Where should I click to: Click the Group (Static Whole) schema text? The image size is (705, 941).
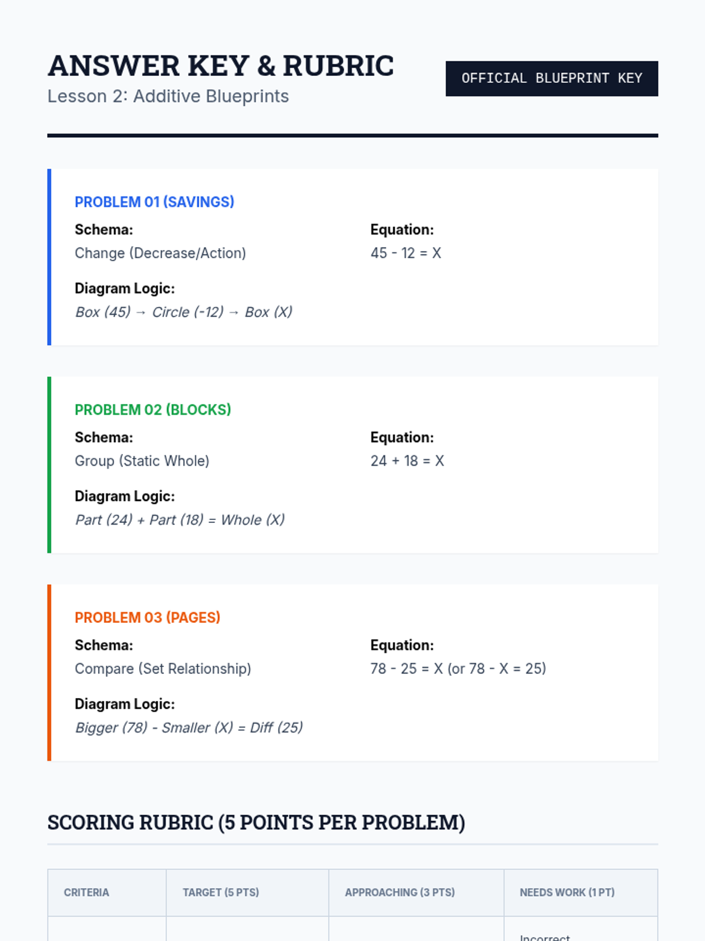tap(142, 461)
